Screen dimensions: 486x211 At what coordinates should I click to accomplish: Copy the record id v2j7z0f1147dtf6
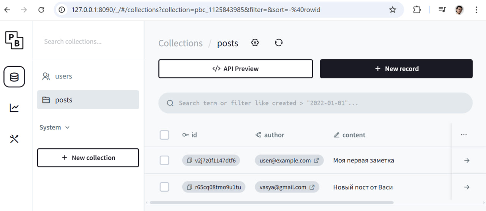(189, 161)
